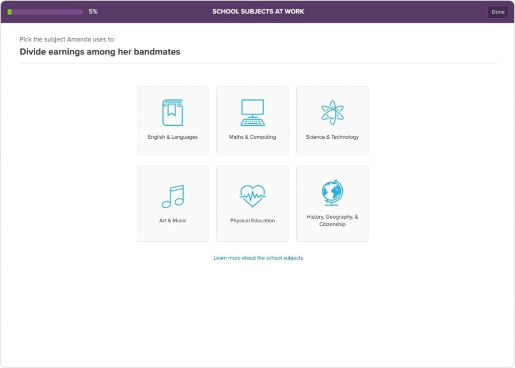Click the 5% progress percentage text
The image size is (515, 368).
point(93,12)
